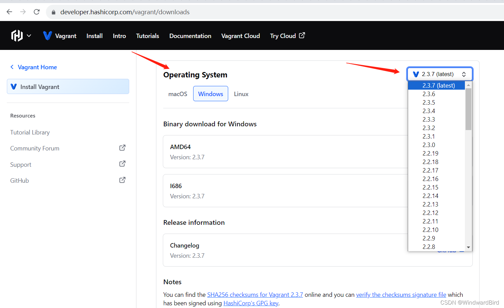Toggle the version selector up-down arrows
The image size is (504, 308).
coord(464,74)
